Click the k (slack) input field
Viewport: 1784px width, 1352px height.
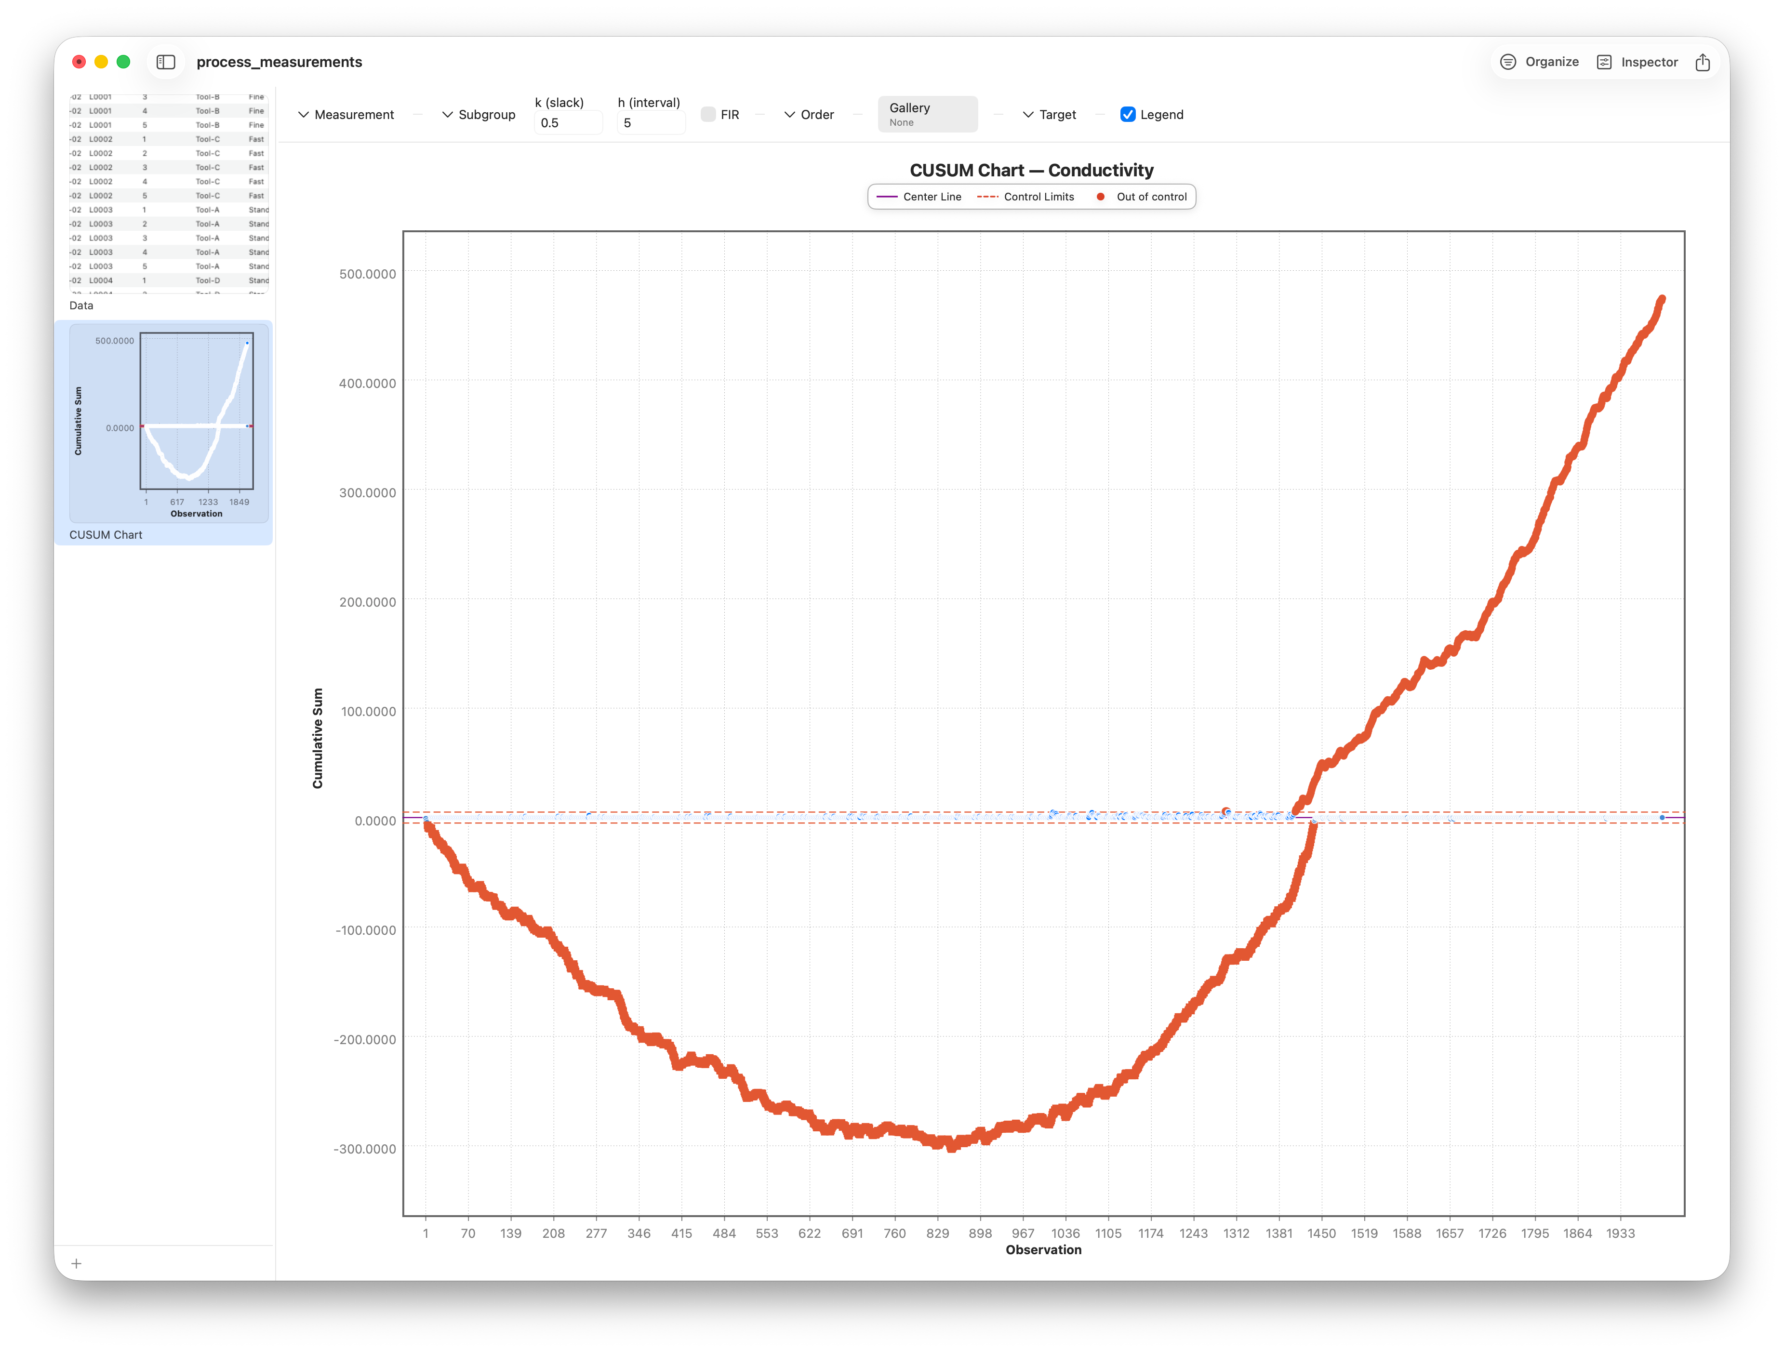(568, 122)
